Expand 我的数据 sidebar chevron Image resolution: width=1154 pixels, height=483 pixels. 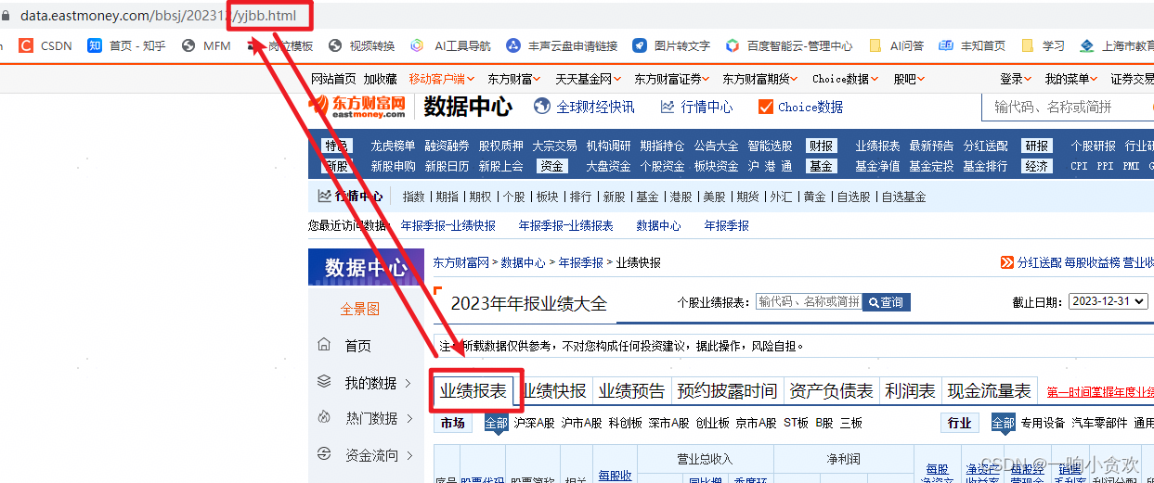(x=408, y=383)
